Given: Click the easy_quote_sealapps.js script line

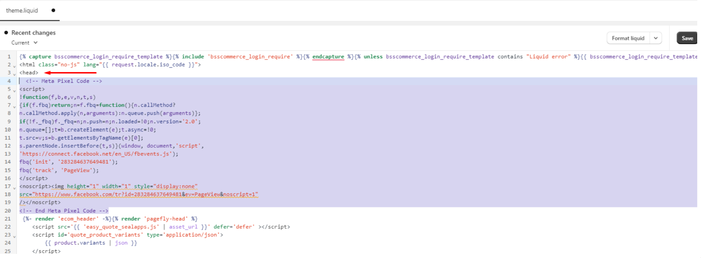Looking at the screenshot, I should 161,227.
